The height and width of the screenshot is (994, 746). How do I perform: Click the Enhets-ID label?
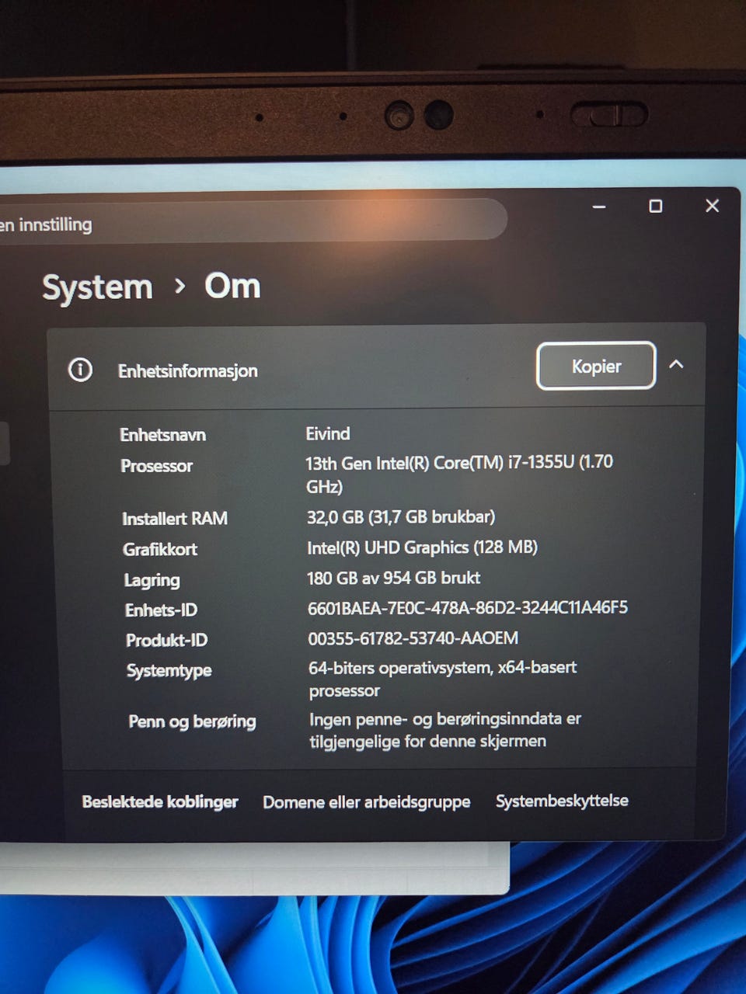(161, 610)
